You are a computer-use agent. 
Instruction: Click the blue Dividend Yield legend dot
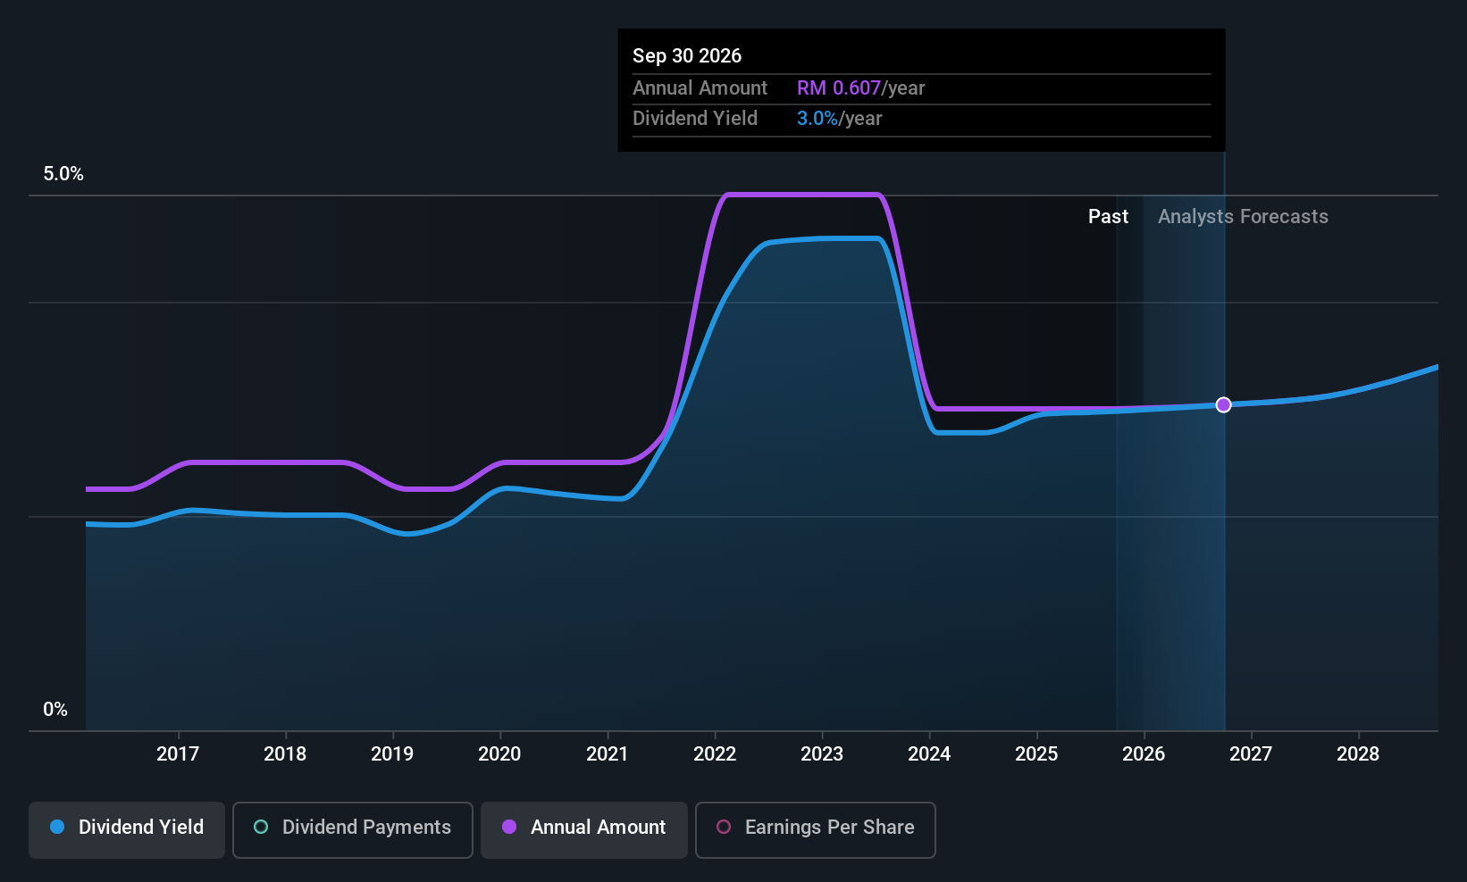click(x=57, y=827)
